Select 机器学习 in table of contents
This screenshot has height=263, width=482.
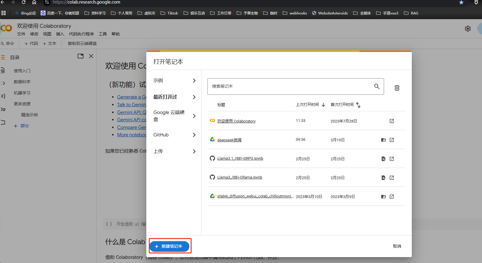22,93
